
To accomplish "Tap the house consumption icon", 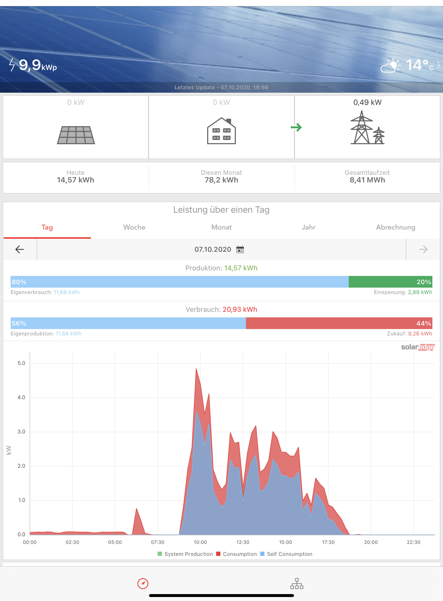I will [x=221, y=131].
